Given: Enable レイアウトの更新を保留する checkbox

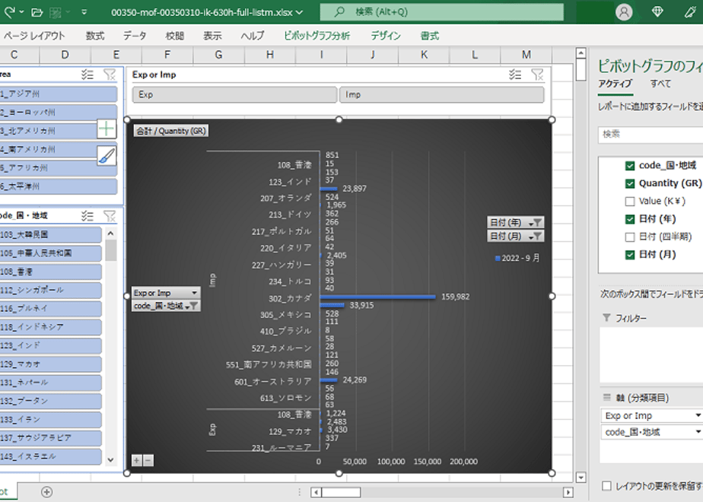Looking at the screenshot, I should [606, 486].
